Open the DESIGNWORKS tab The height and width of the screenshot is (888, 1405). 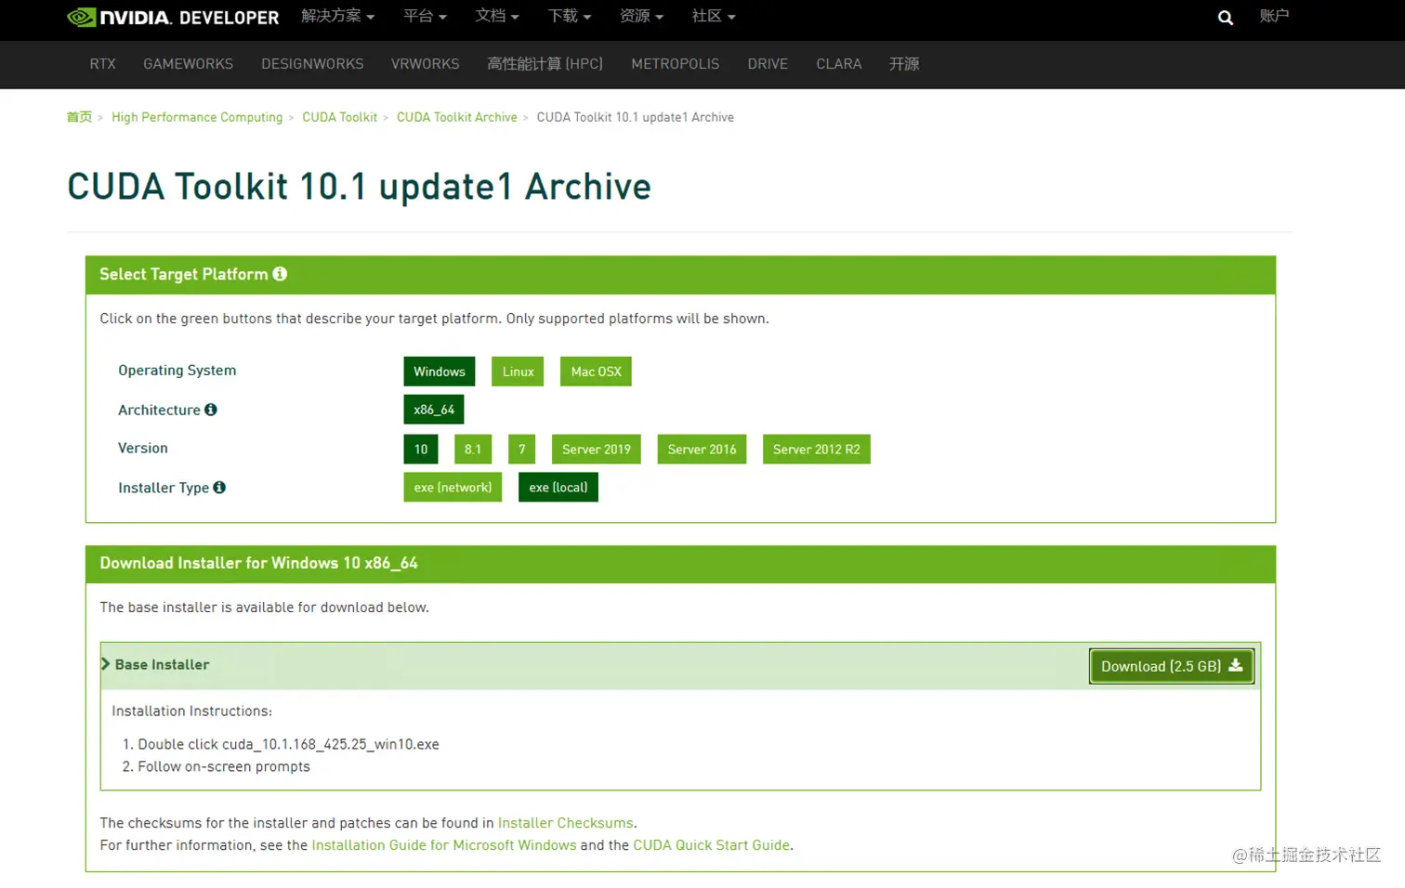(x=312, y=64)
